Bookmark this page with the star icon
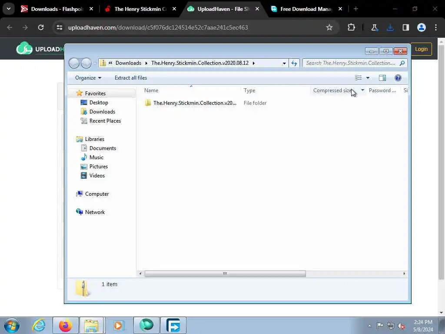 pos(329,27)
